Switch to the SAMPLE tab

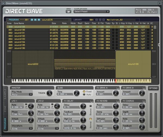click(x=5, y=94)
